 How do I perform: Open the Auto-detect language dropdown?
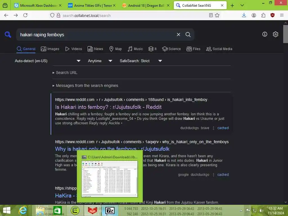tap(48, 61)
